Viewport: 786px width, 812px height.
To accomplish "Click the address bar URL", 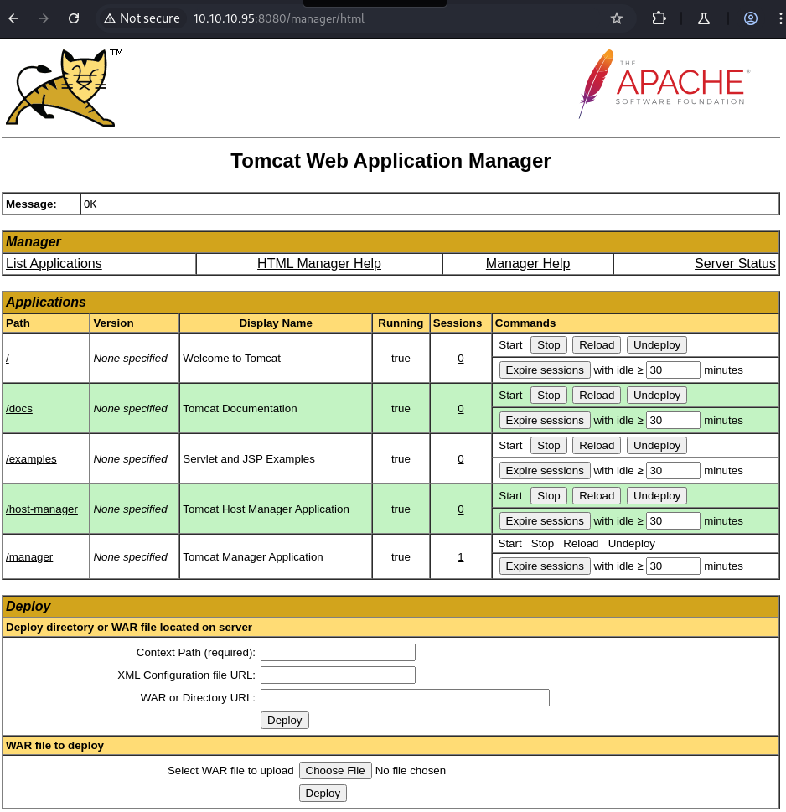I will (278, 18).
